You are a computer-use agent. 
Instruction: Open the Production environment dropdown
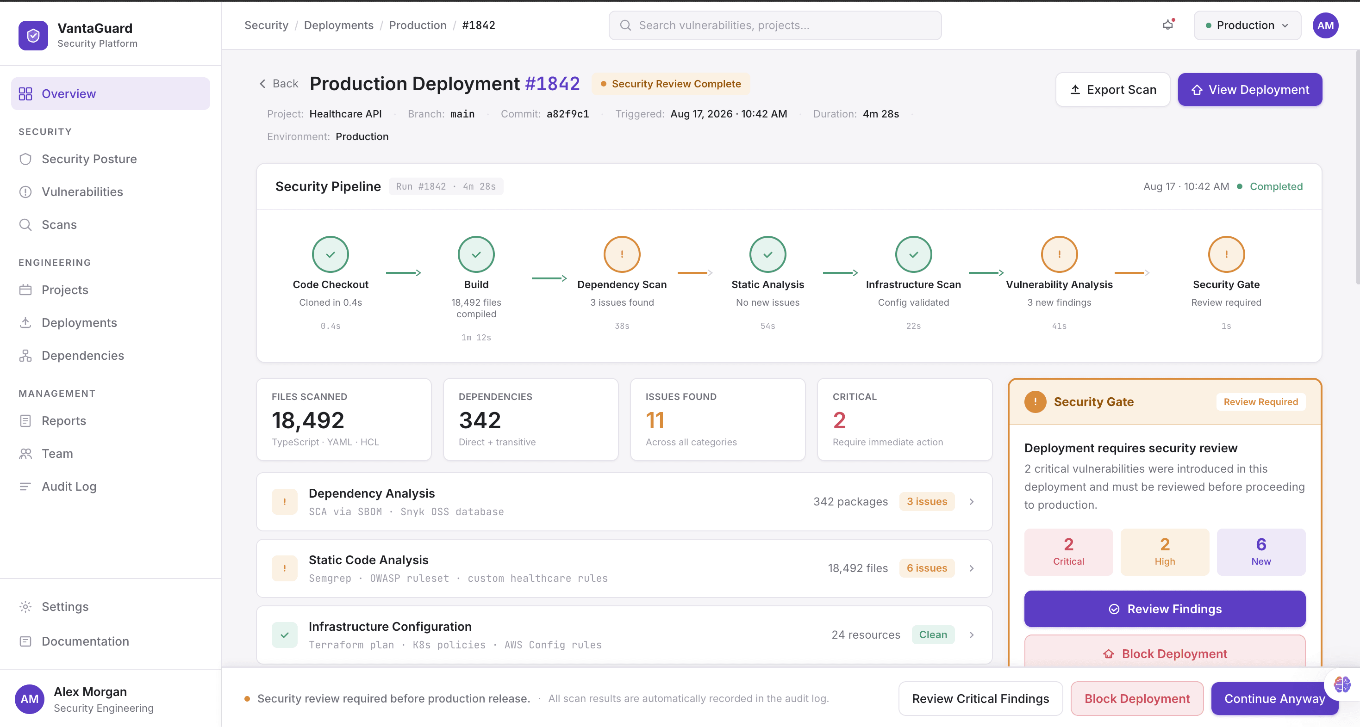1247,25
